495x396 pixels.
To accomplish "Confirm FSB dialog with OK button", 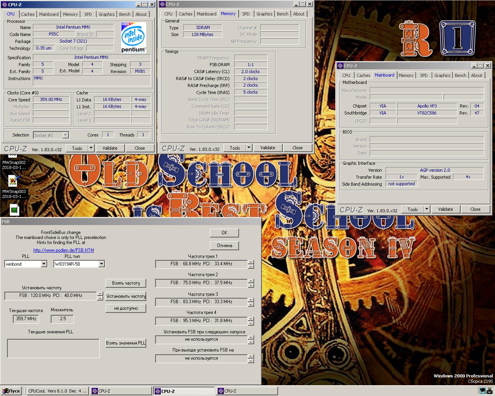I will [x=224, y=233].
